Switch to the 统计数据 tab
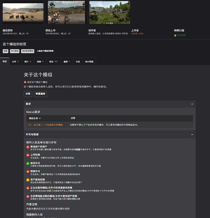The image size is (210, 218). 89,61
